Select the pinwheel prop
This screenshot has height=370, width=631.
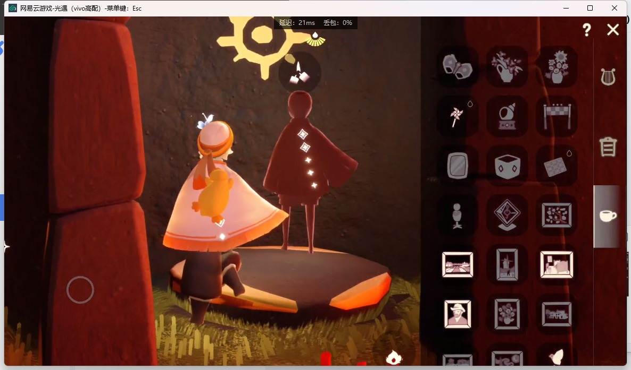click(x=457, y=116)
